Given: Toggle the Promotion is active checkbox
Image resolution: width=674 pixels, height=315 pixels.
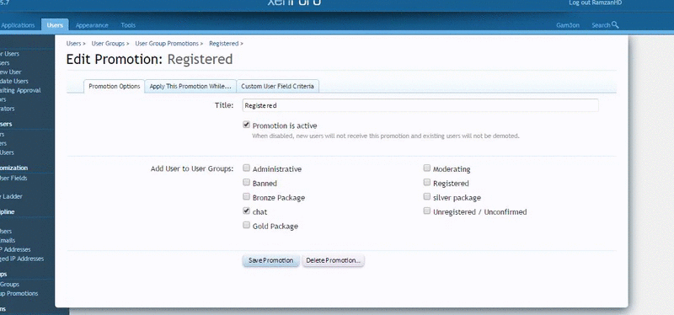Looking at the screenshot, I should tap(246, 125).
